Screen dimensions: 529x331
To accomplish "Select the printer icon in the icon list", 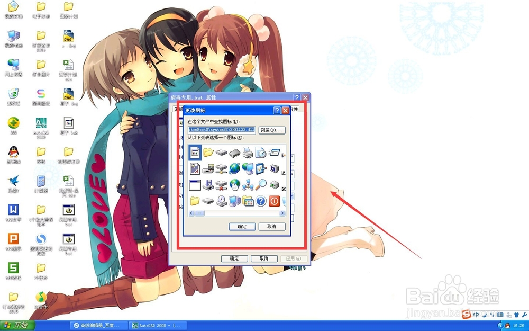I will [248, 153].
